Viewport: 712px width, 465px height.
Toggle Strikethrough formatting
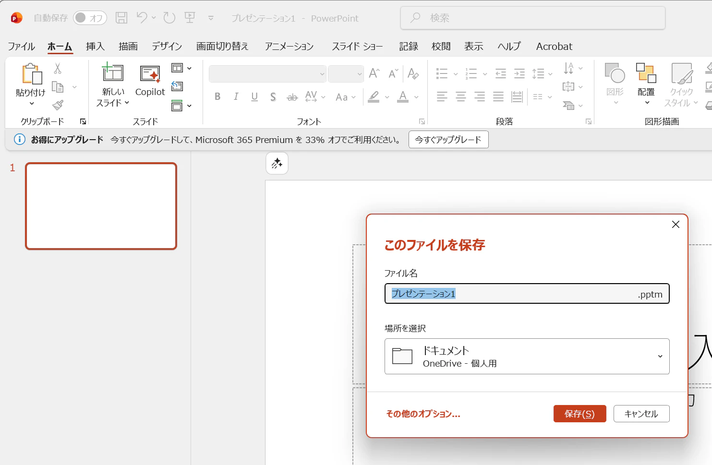(292, 97)
